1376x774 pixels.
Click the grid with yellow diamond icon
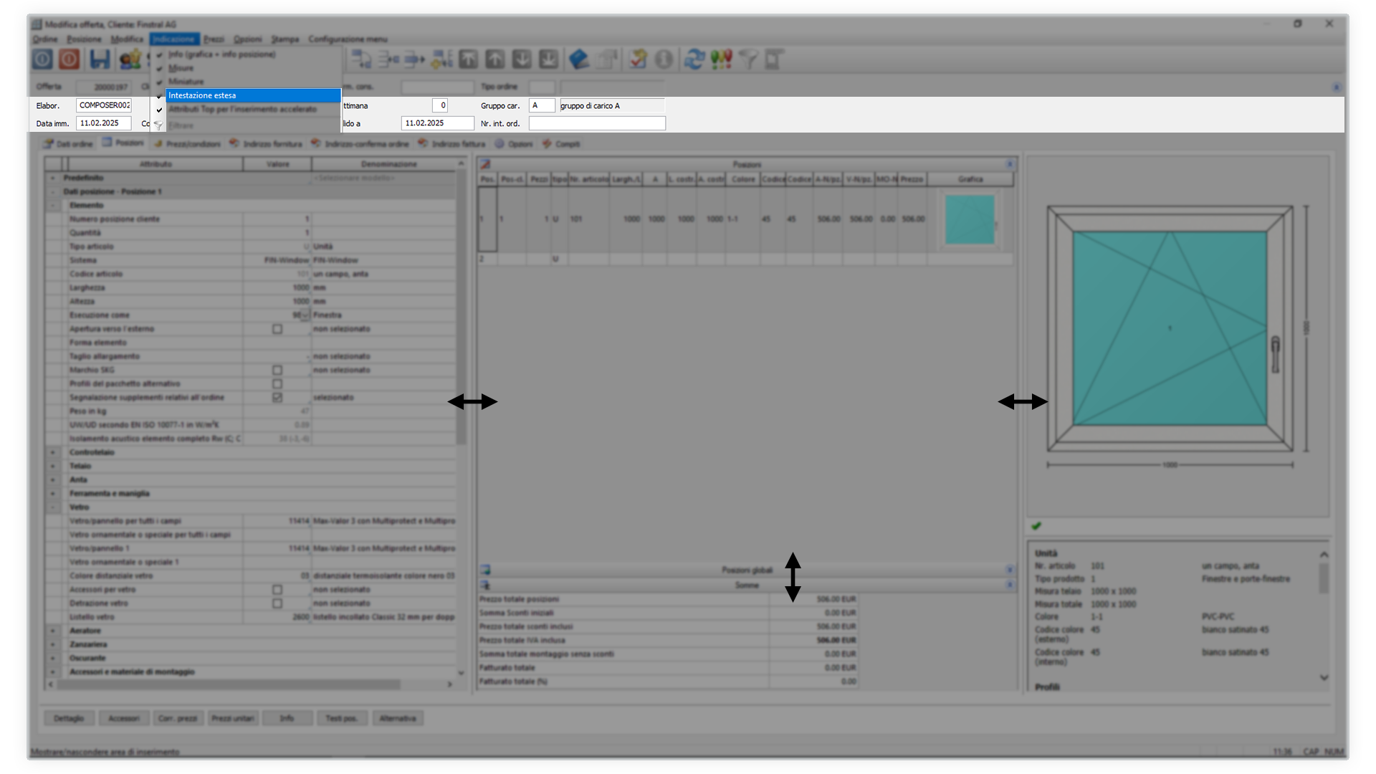(441, 59)
